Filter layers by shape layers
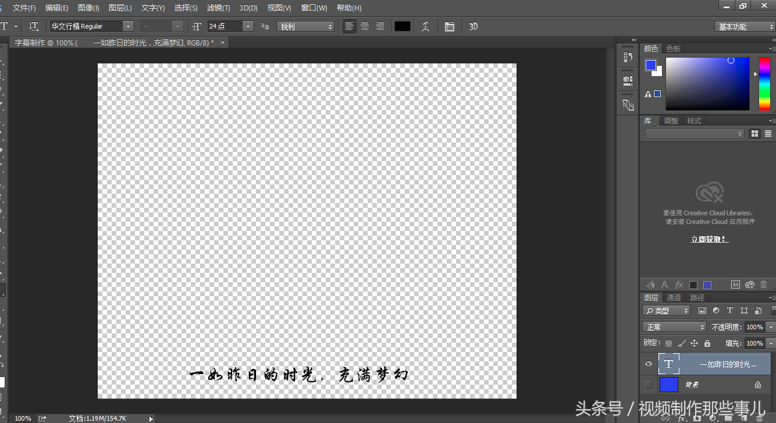The height and width of the screenshot is (423, 776). point(744,311)
